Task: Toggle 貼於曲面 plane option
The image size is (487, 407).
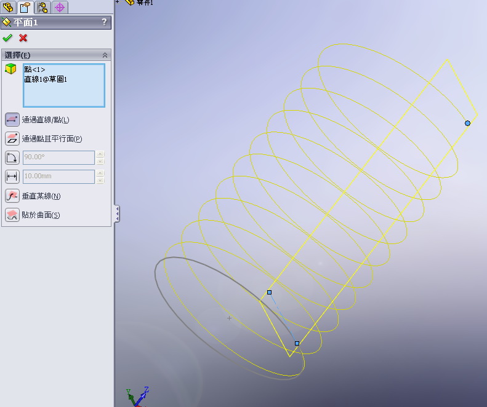Action: tap(12, 215)
